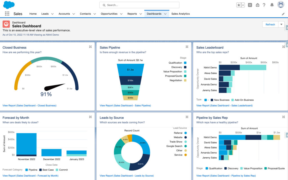Open the user profile avatar

280,5
